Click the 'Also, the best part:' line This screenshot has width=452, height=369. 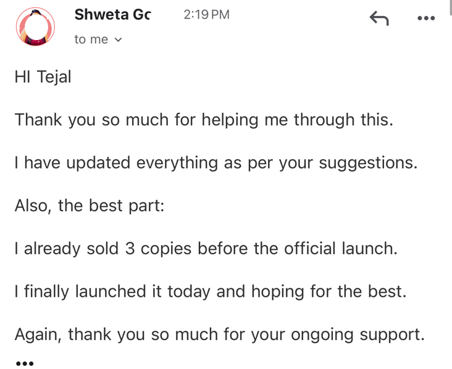pos(90,205)
